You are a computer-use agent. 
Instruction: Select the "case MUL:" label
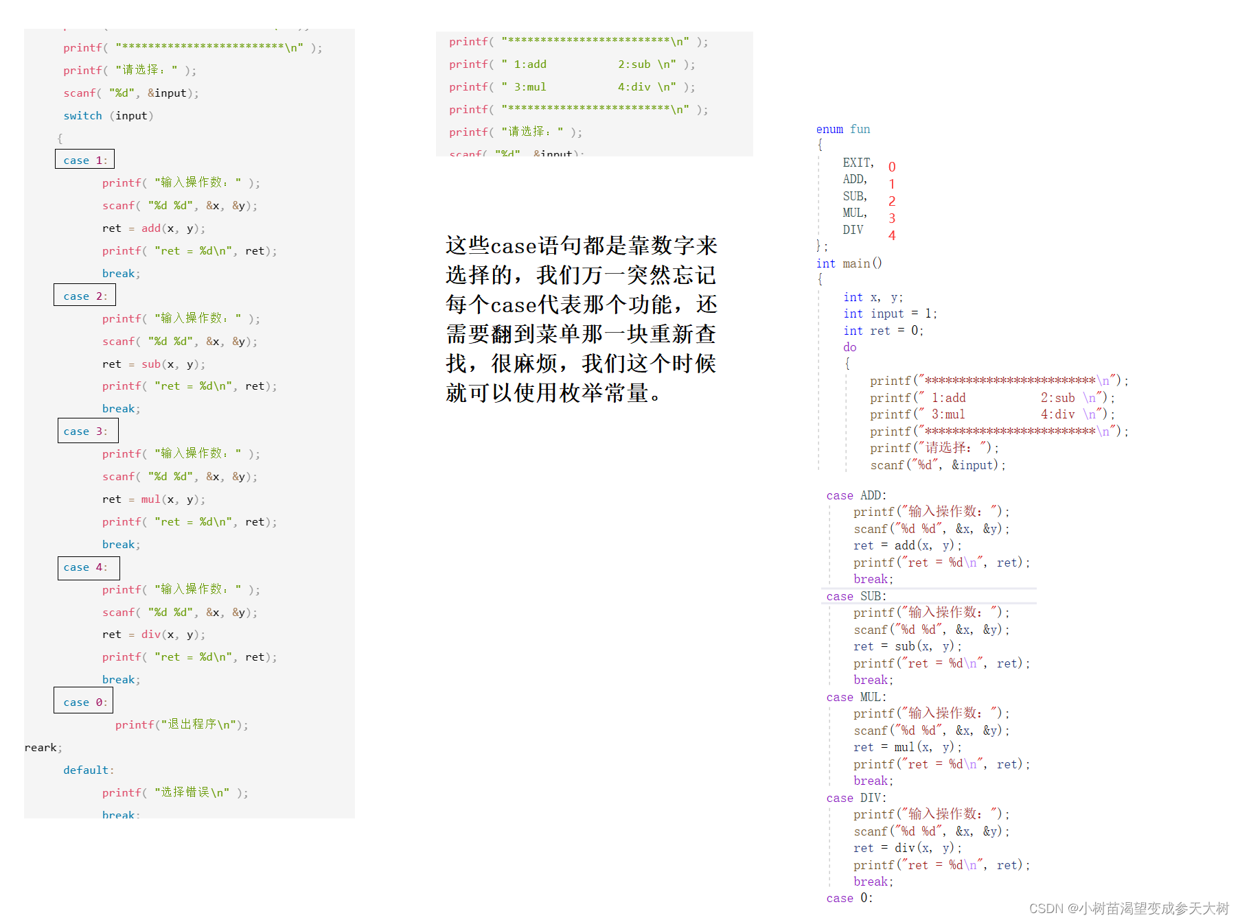(x=856, y=697)
